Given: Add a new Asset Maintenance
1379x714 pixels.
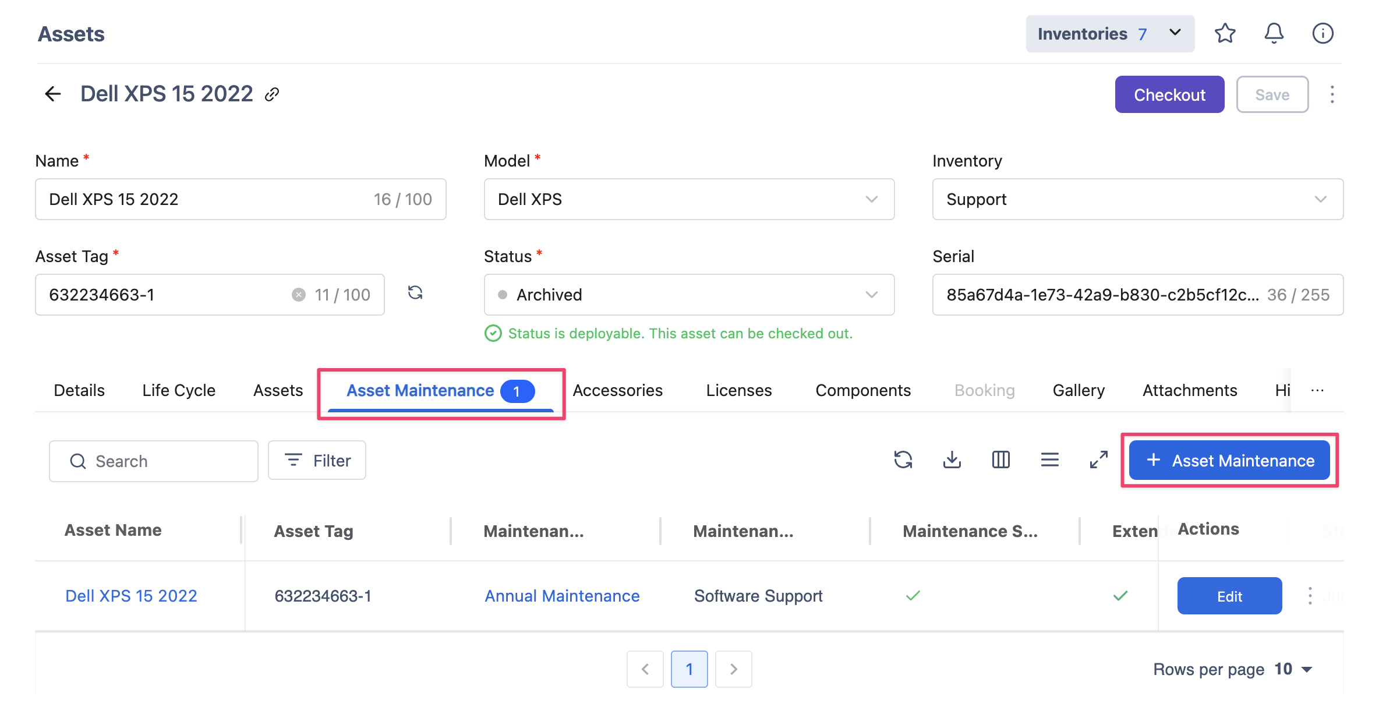Looking at the screenshot, I should 1229,461.
